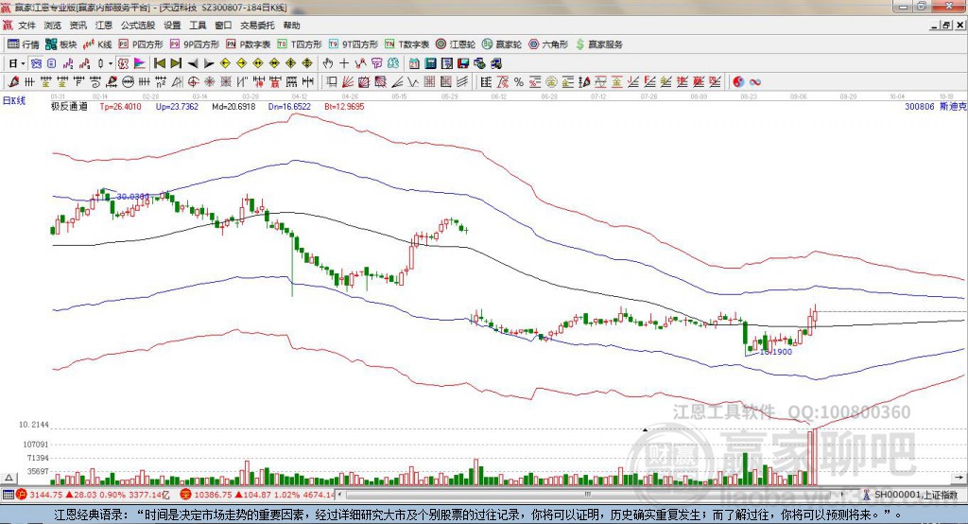Click the black right arrow icon
The width and height of the screenshot is (968, 524).
pos(209,63)
